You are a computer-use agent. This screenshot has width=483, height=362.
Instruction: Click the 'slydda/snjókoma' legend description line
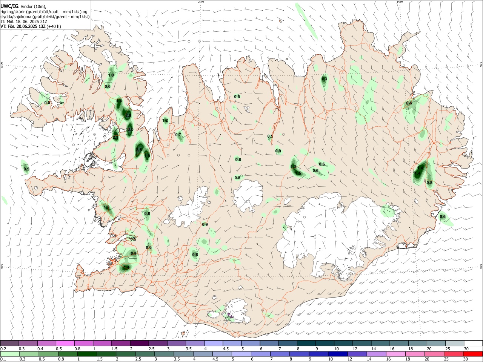pos(45,17)
